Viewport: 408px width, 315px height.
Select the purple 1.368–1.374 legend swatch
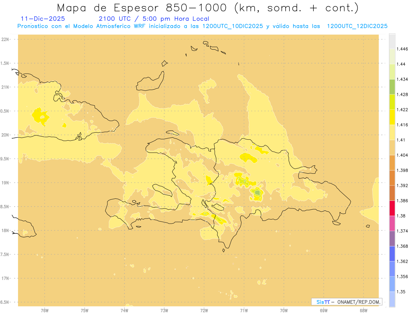click(x=392, y=239)
